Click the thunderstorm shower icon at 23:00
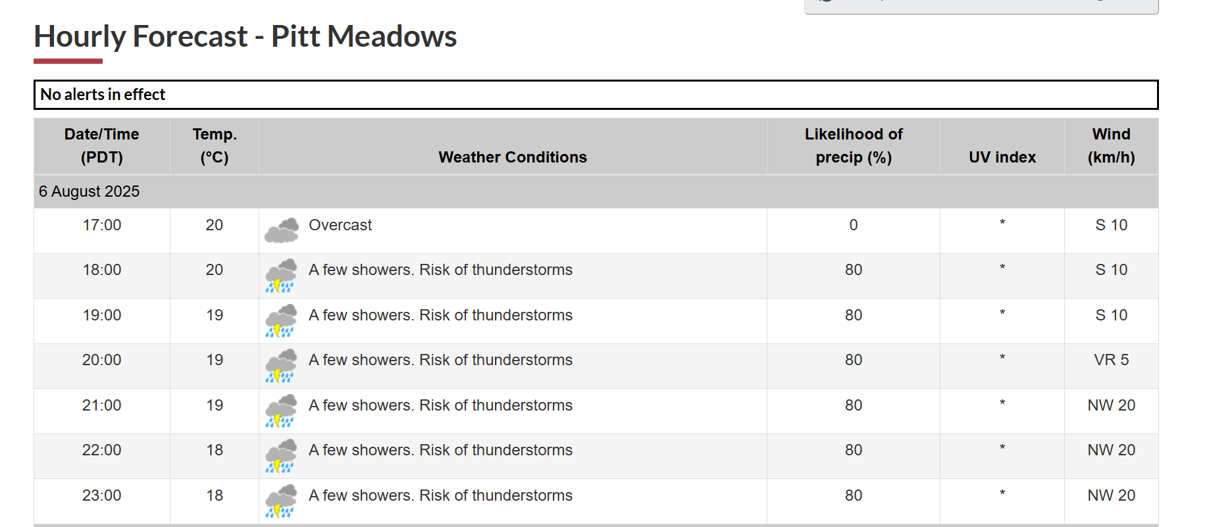This screenshot has width=1209, height=527. (281, 501)
